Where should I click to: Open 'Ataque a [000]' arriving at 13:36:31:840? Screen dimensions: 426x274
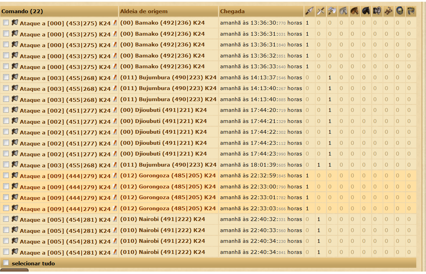pyautogui.click(x=65, y=45)
